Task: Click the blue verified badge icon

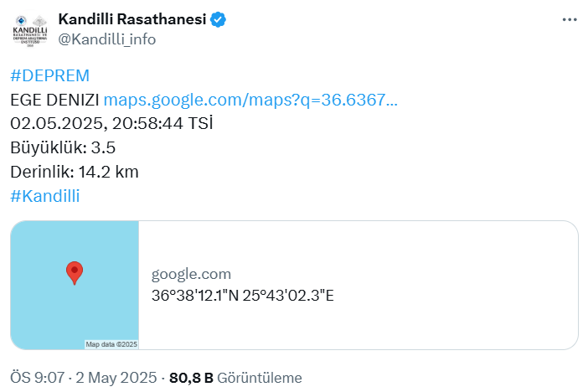Action: (x=218, y=19)
